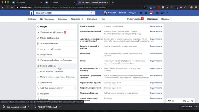Open Роли на Странице sidebar item
The image size is (199, 112).
tap(57, 66)
